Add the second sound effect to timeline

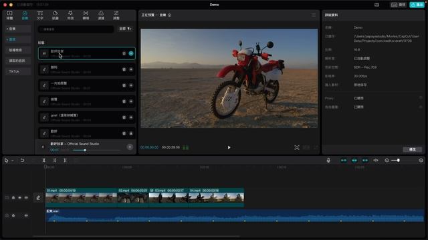(x=131, y=69)
